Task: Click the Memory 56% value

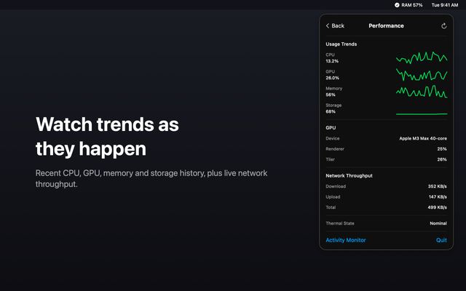Action: [331, 95]
